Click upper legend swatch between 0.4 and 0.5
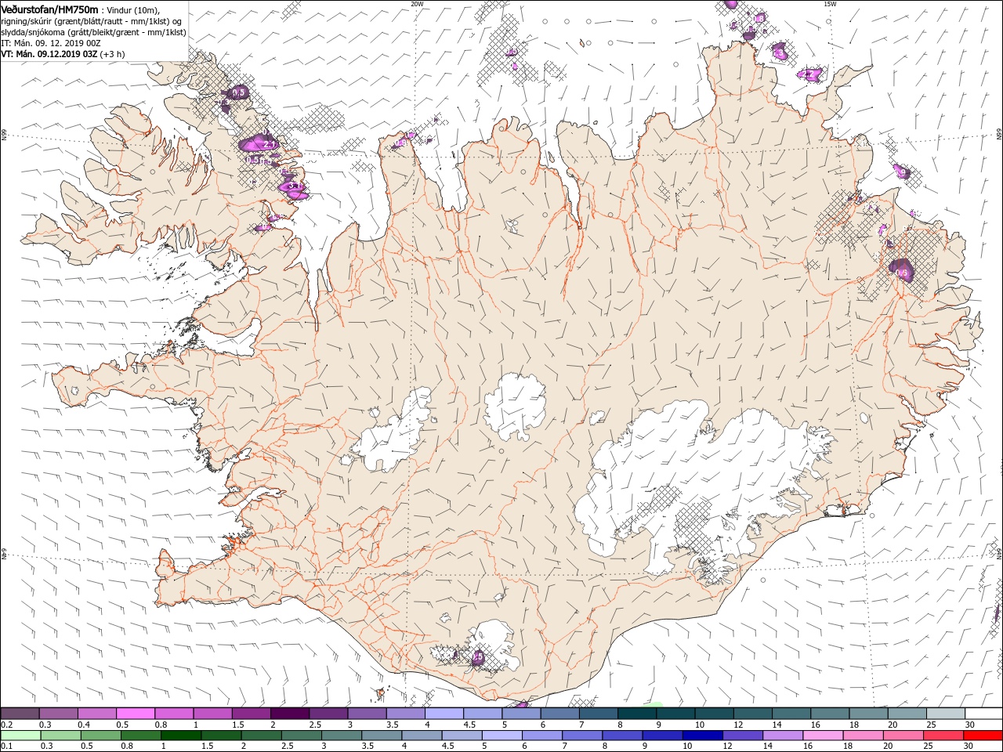 click(x=96, y=714)
